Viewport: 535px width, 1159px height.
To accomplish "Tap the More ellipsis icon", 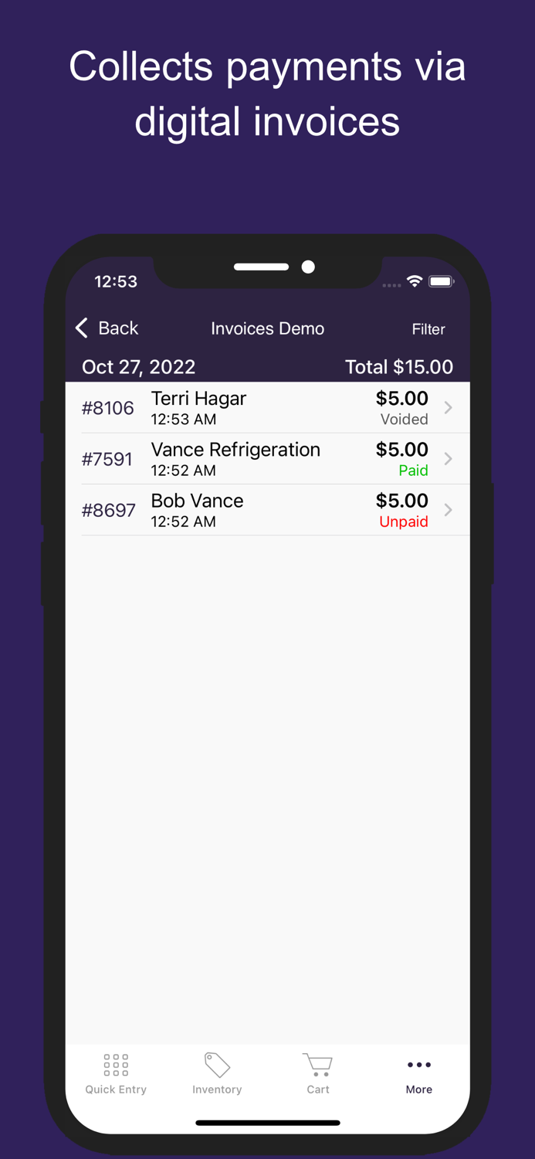I will (418, 1065).
